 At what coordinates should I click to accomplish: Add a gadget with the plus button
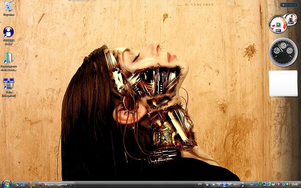pyautogui.click(x=283, y=5)
